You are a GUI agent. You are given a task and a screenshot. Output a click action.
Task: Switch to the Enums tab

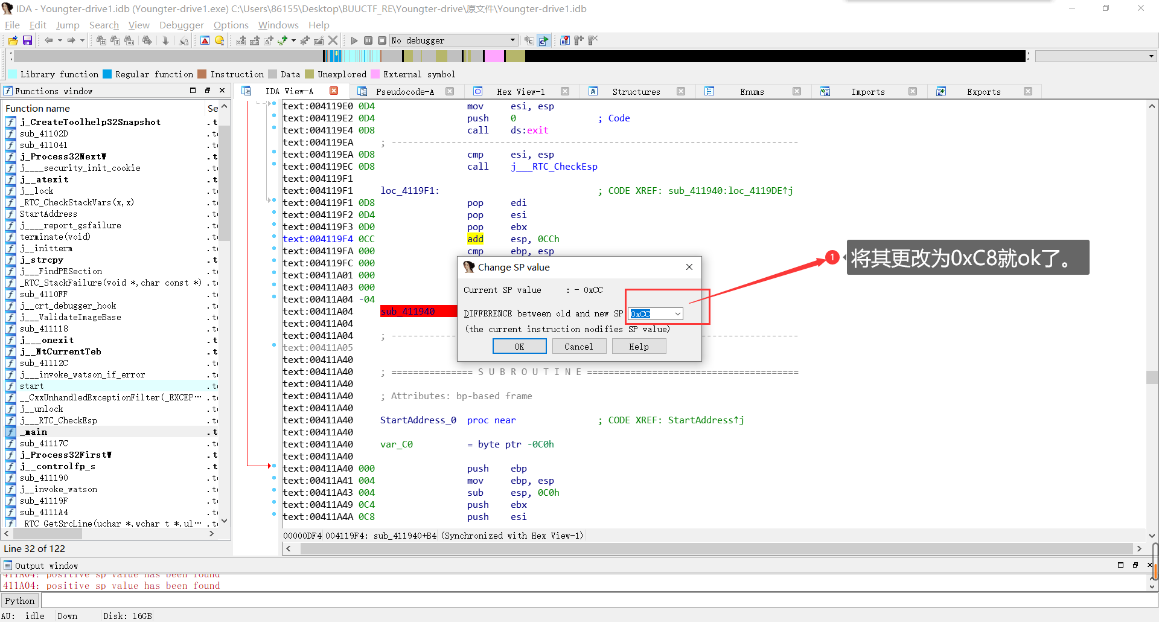click(x=752, y=92)
